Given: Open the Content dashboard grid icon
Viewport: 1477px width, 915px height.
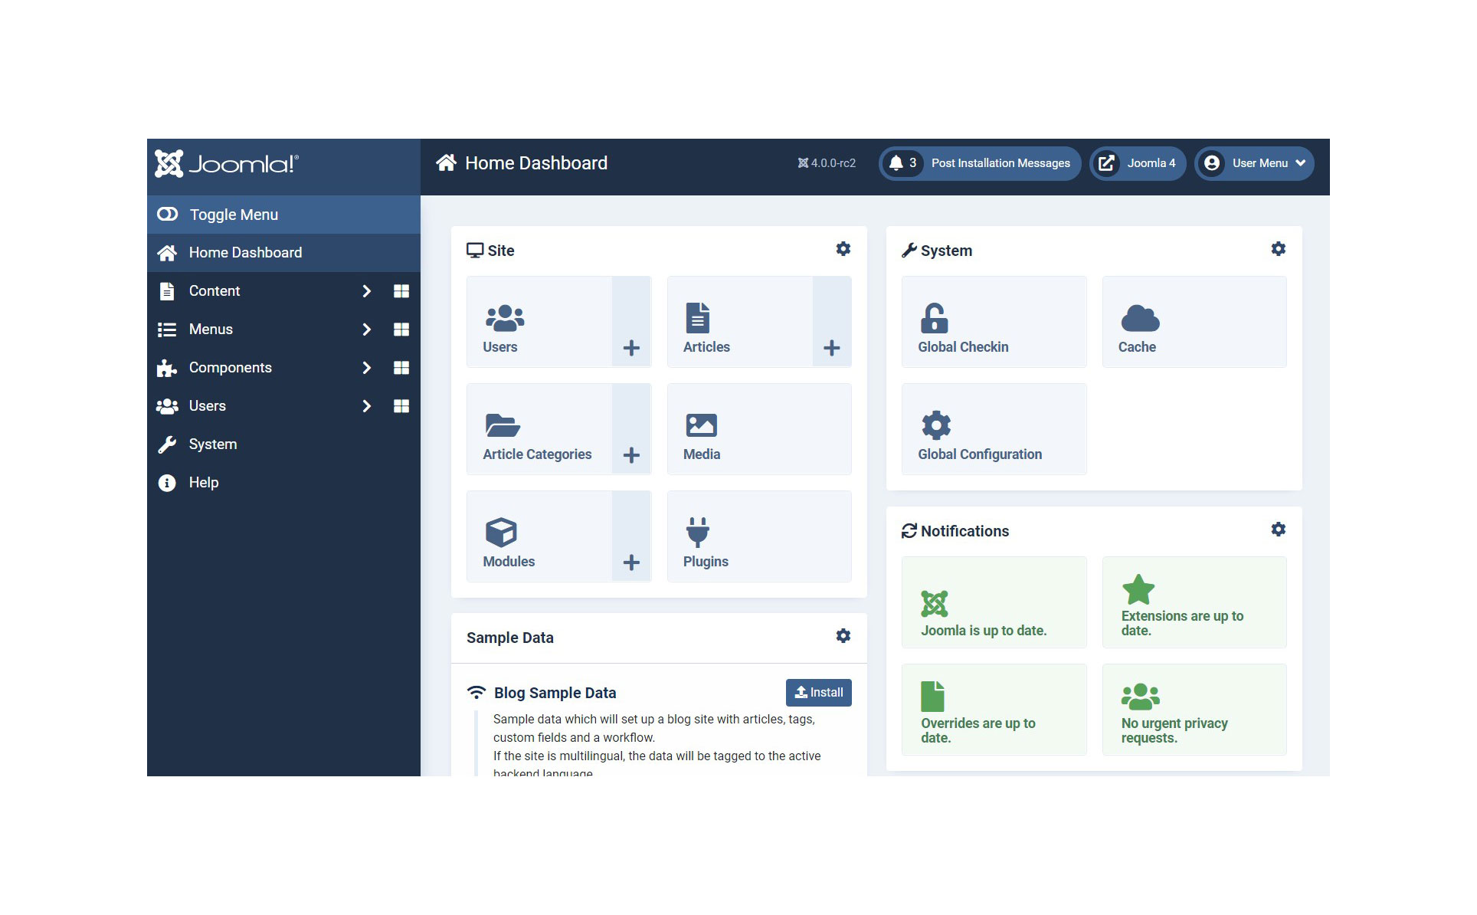Looking at the screenshot, I should pos(401,291).
